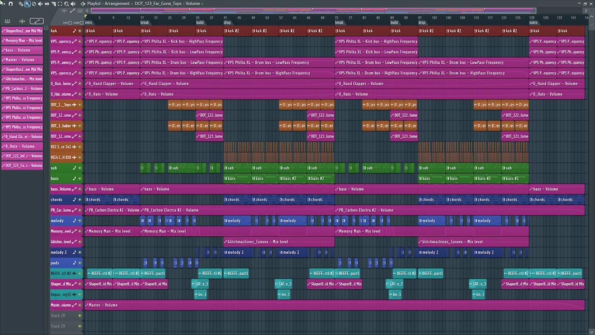The height and width of the screenshot is (335, 595).
Task: Click the note icon on melody 2 track
Action: pyautogui.click(x=74, y=252)
